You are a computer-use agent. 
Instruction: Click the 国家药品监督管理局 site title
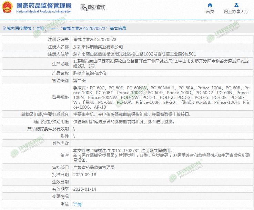click(x=44, y=5)
